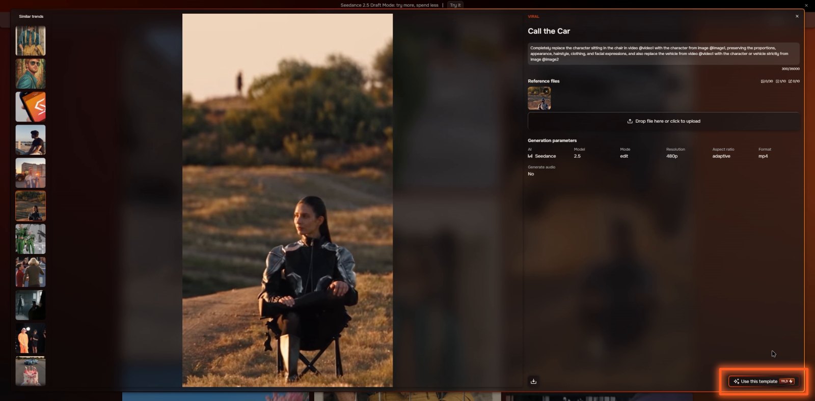Click the Similar trends heading

[31, 17]
